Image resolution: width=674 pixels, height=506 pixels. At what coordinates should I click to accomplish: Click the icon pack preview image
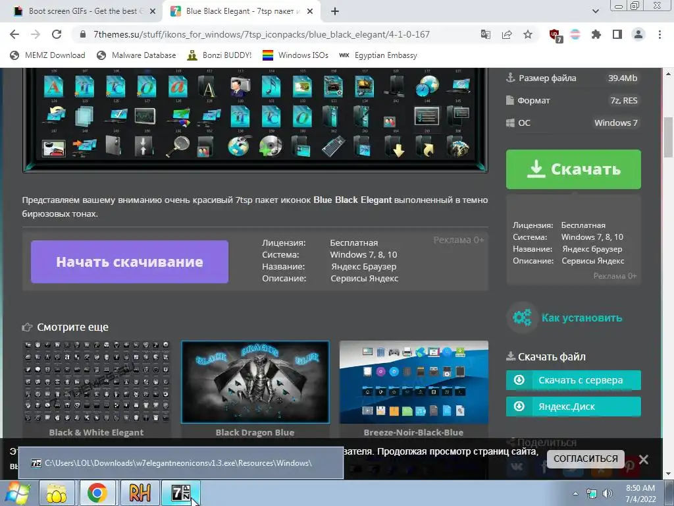click(x=255, y=120)
